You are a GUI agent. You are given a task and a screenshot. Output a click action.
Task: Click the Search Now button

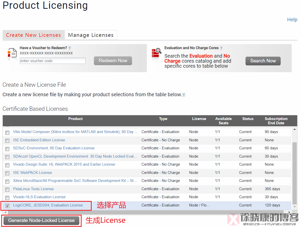tap(263, 61)
